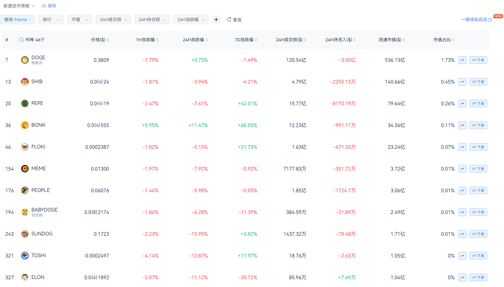This screenshot has width=504, height=287.
Task: Click the plus icon to add filter
Action: coord(216,20)
